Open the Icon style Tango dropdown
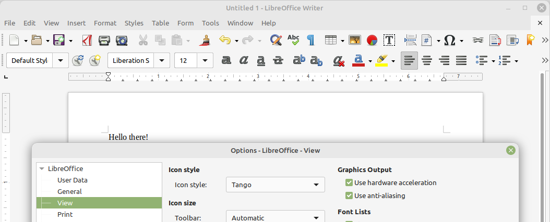This screenshot has width=550, height=222. pos(275,185)
